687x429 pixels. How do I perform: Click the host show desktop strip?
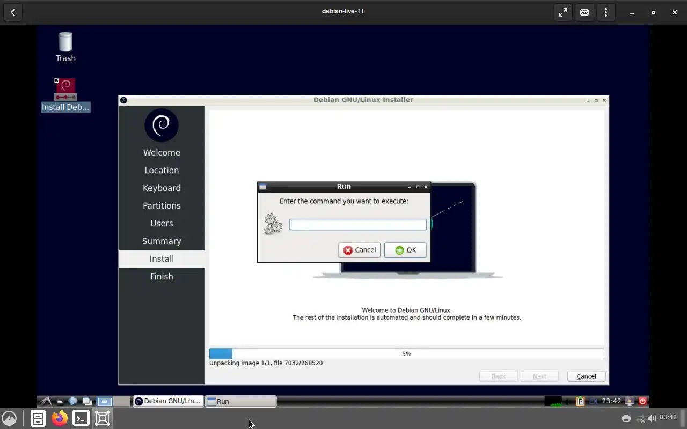683,418
